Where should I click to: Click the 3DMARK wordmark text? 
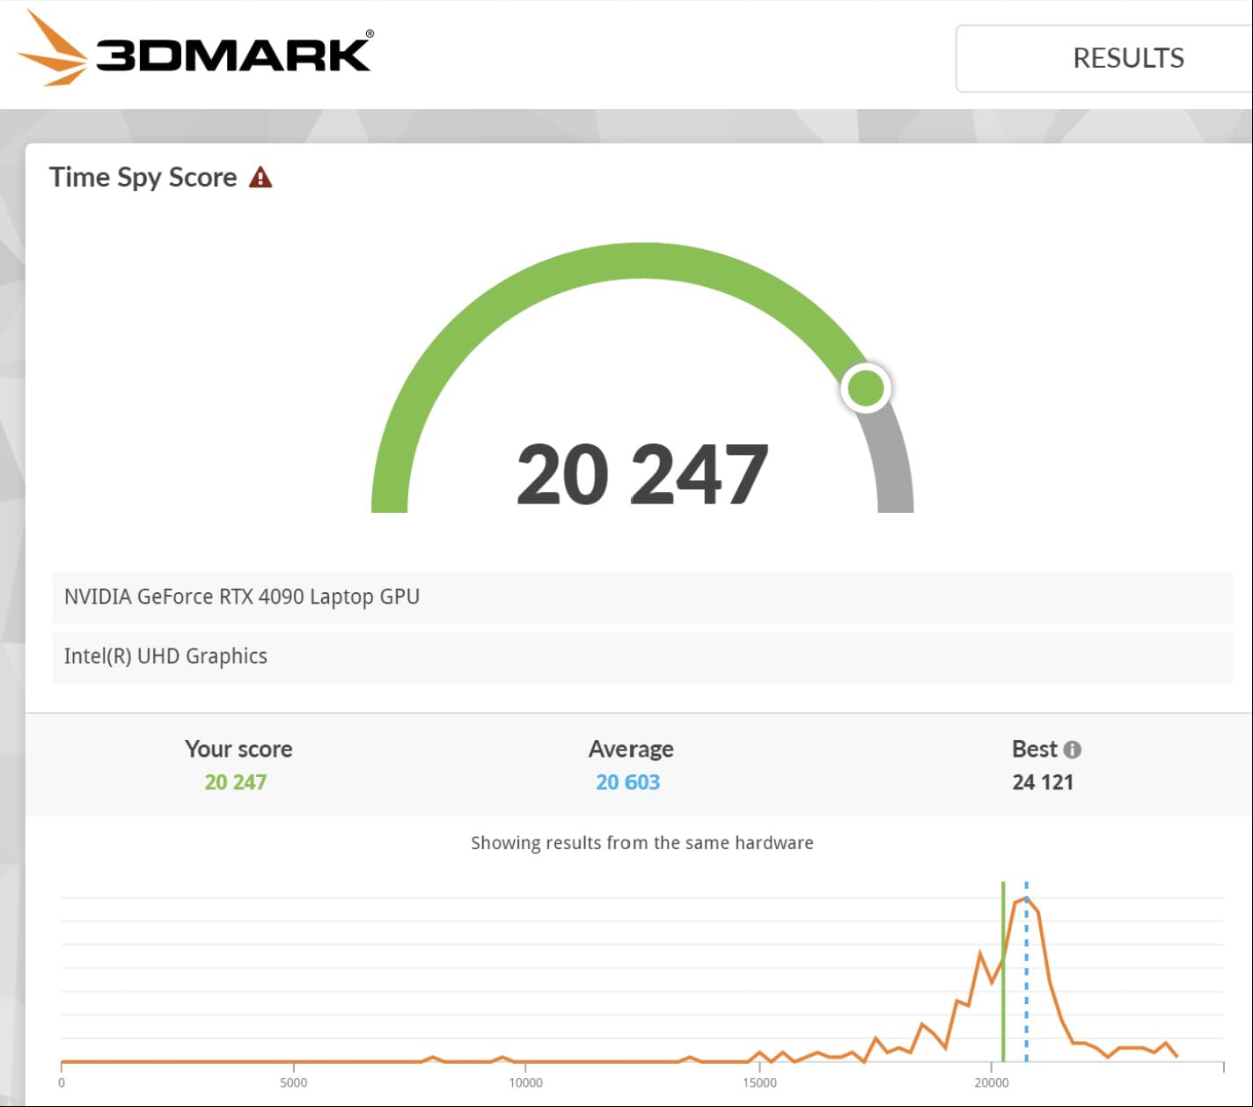click(x=234, y=55)
